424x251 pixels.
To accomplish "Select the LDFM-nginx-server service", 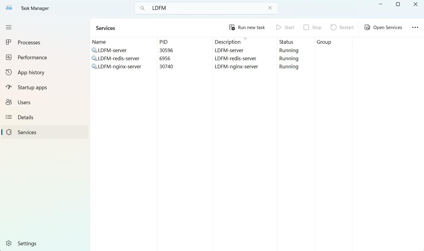I will pyautogui.click(x=119, y=66).
